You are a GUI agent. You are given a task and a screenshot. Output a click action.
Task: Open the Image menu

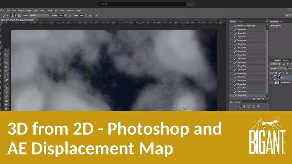[21, 11]
